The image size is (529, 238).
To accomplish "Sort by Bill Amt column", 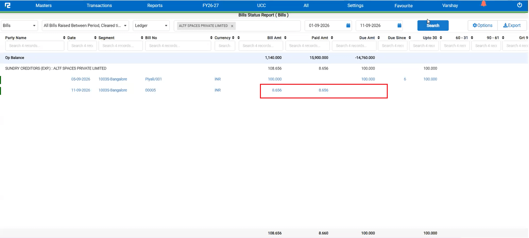I will pos(285,38).
